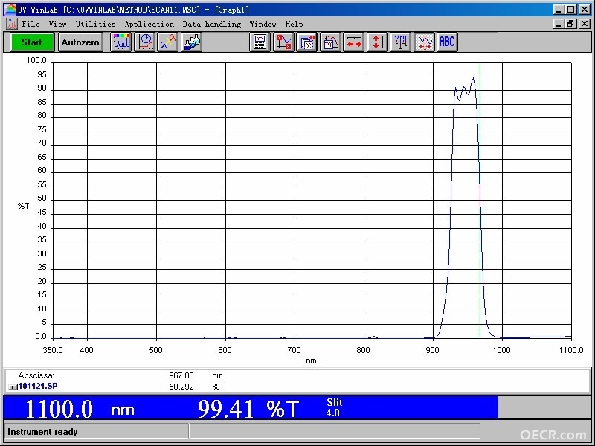Click the remove curve icon with red X
This screenshot has height=446, width=595.
[x=283, y=42]
